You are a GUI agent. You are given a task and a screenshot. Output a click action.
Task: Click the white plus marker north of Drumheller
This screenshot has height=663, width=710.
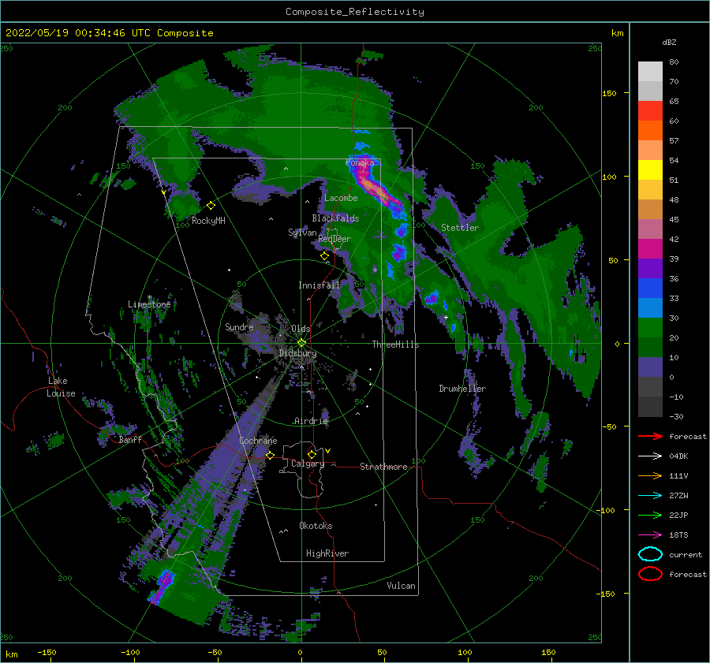coord(446,317)
